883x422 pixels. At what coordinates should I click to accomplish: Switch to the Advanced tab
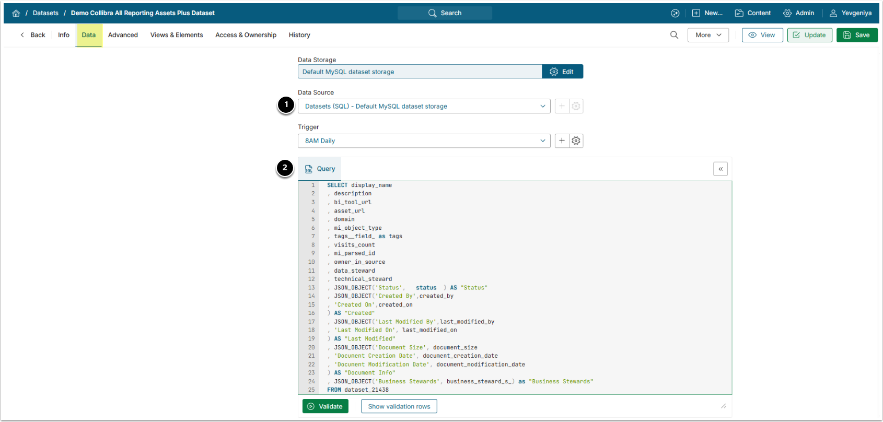tap(123, 35)
